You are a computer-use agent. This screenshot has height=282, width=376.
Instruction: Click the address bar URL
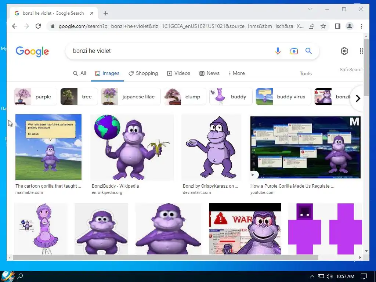click(x=181, y=26)
